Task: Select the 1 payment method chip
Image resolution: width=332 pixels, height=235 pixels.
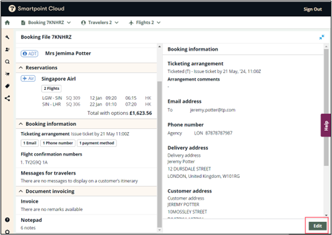Action: [x=97, y=143]
